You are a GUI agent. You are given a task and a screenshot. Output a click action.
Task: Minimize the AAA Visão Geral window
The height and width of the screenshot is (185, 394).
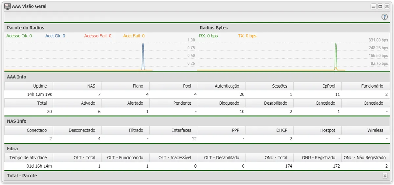(x=374, y=7)
